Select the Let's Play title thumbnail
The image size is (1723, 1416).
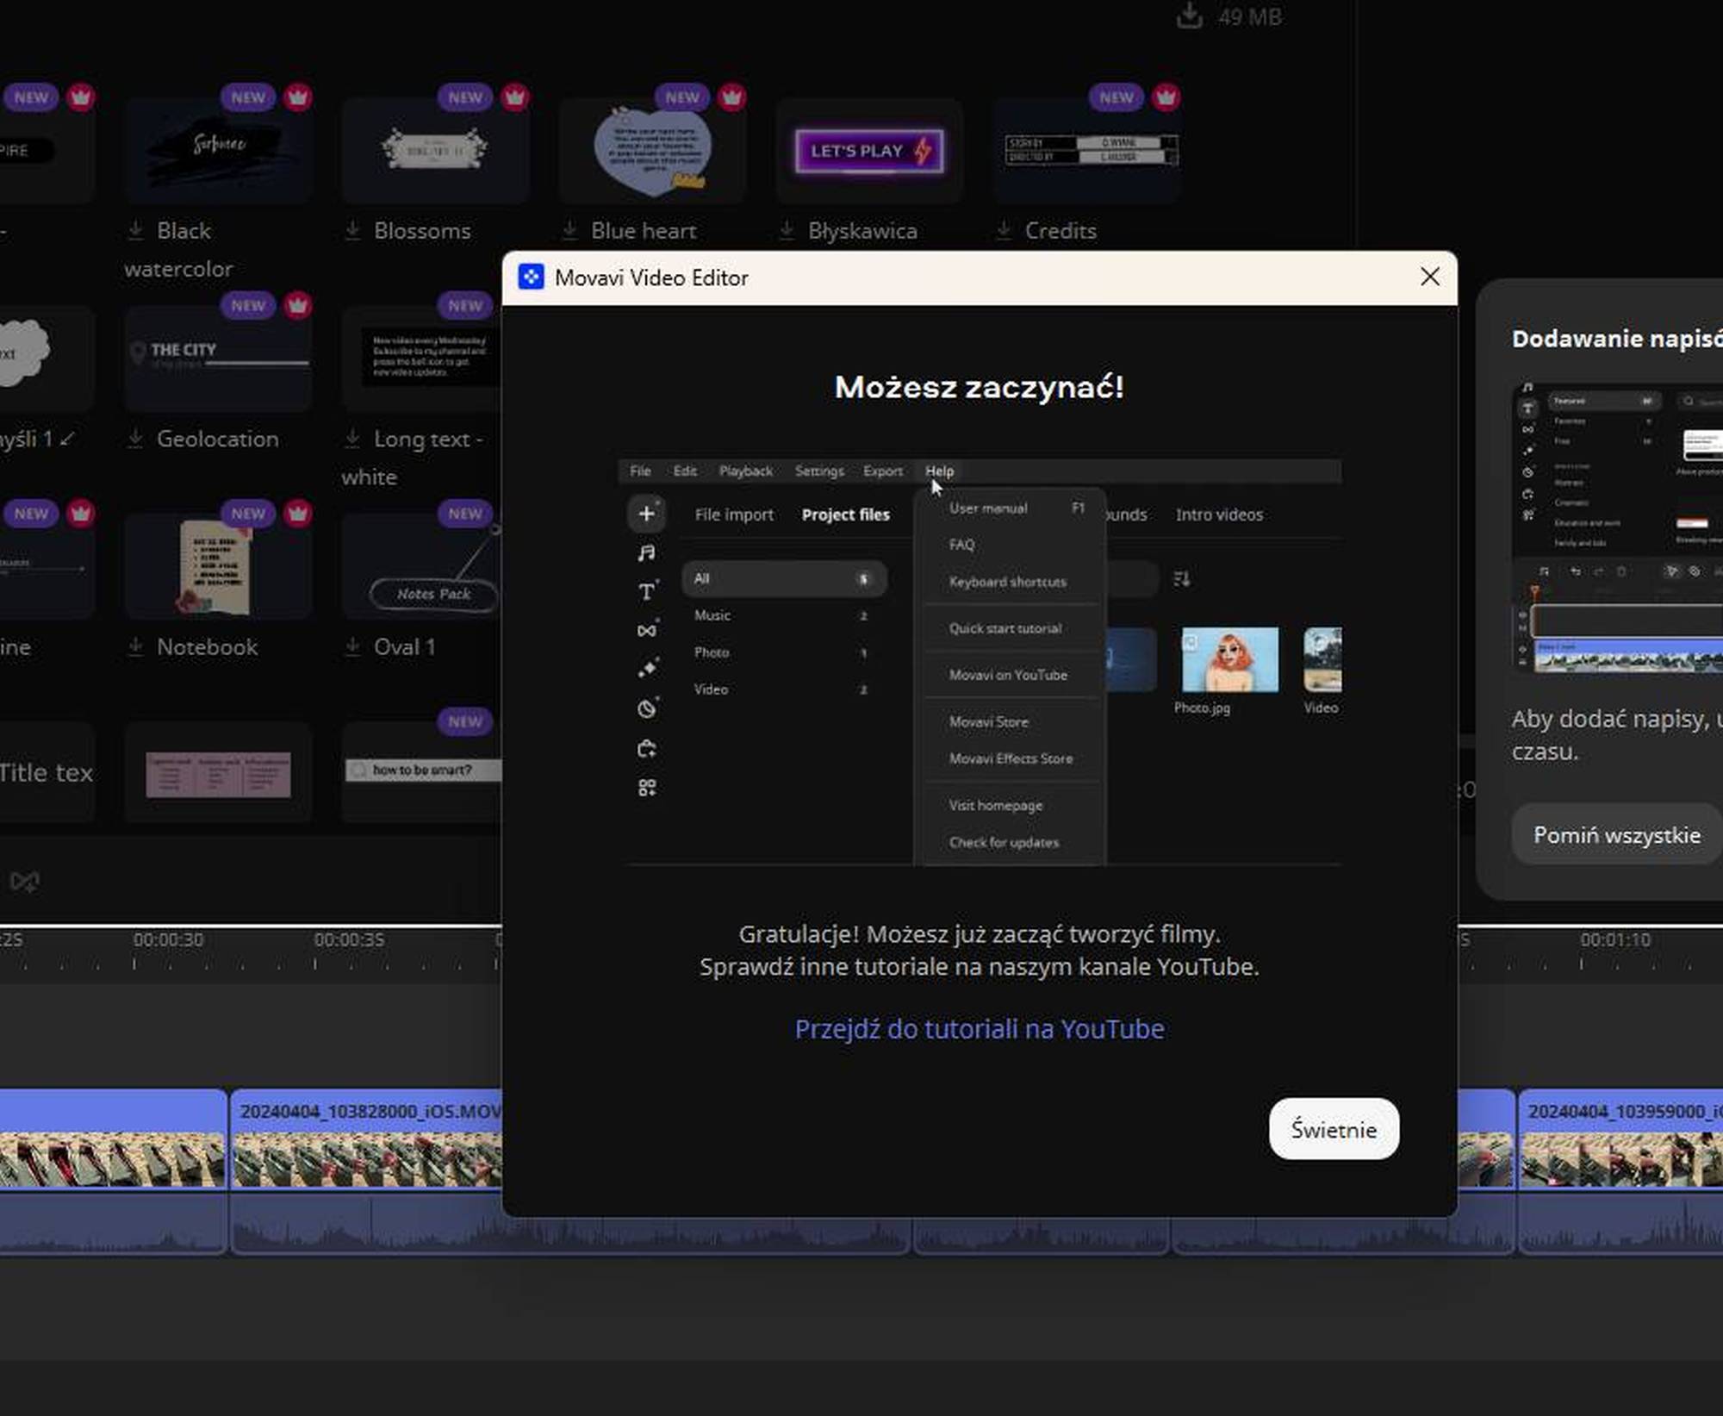click(x=868, y=151)
